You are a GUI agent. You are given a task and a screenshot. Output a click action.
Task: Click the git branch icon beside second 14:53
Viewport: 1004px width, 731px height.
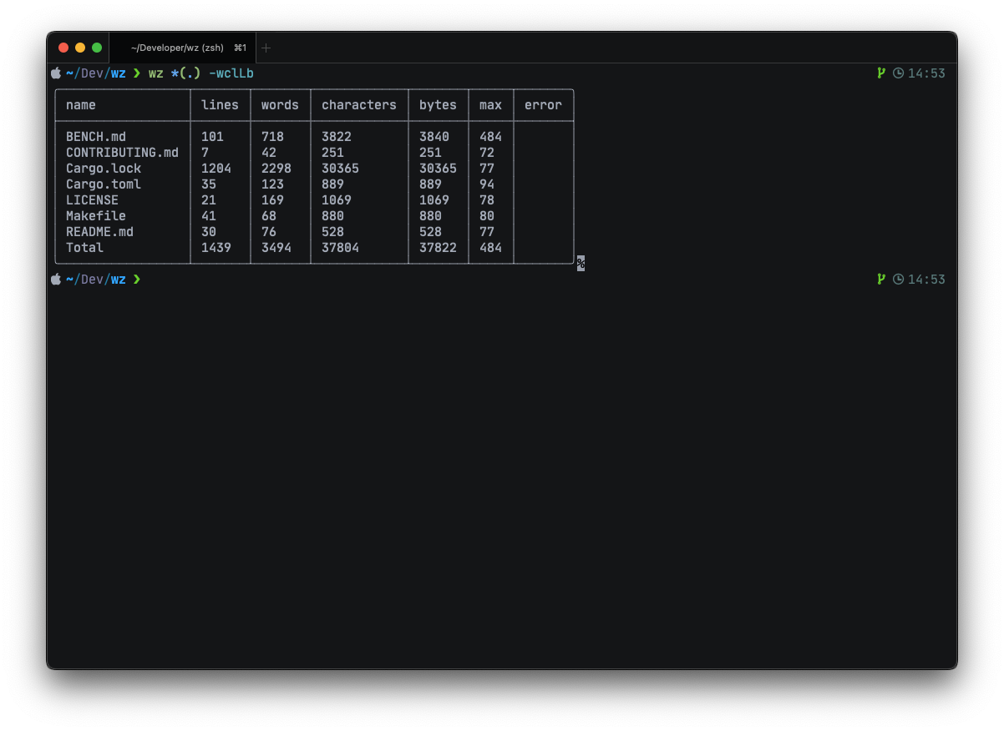(x=880, y=279)
